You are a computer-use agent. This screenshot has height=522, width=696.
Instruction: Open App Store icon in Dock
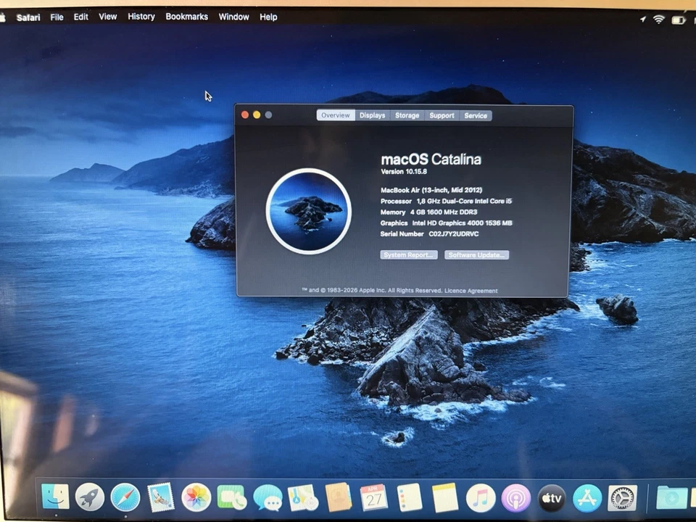[587, 498]
